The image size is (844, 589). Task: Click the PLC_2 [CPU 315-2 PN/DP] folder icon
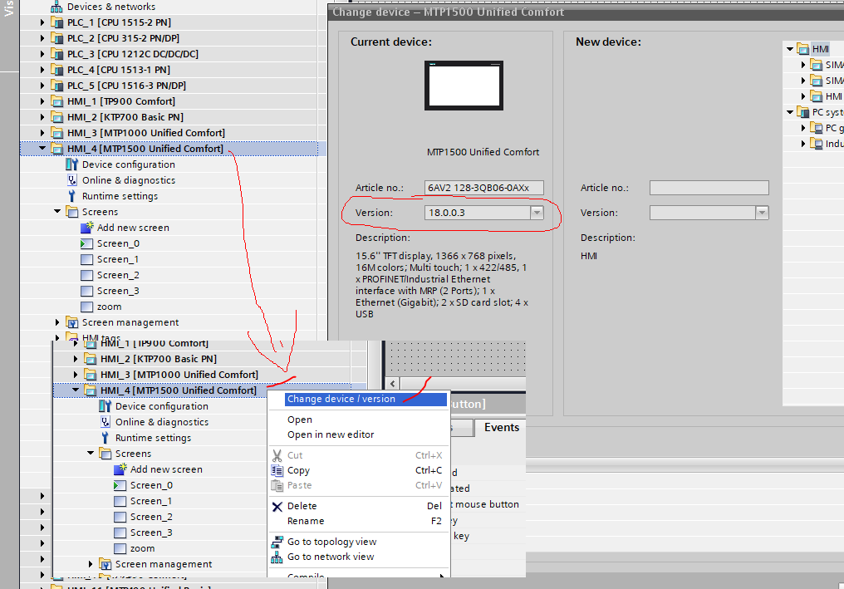56,38
